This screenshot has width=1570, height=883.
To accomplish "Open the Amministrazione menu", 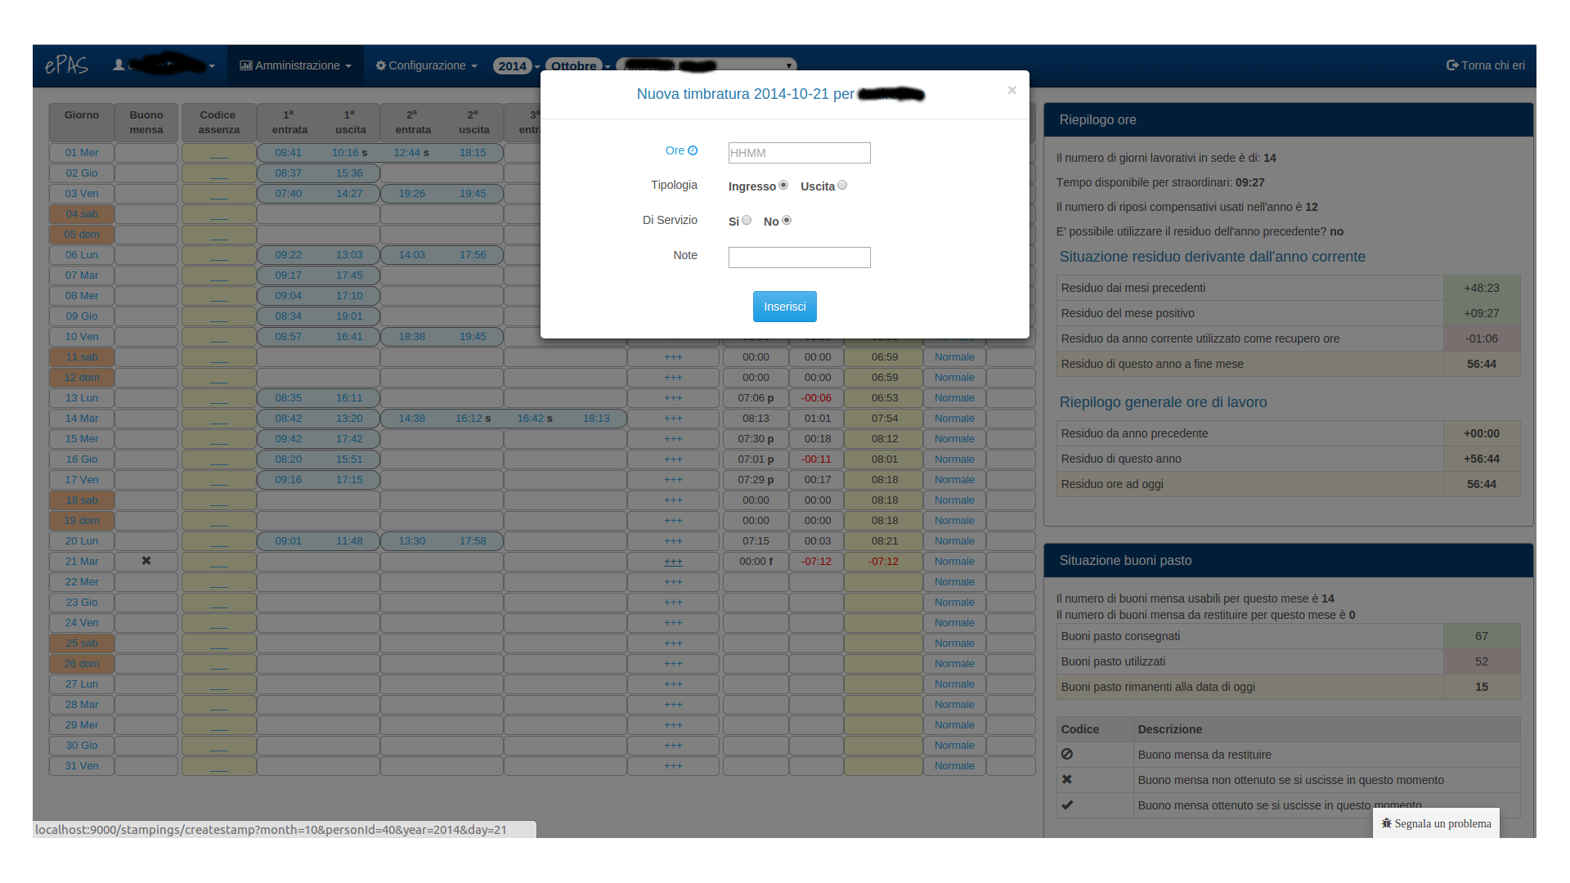I will click(x=295, y=65).
